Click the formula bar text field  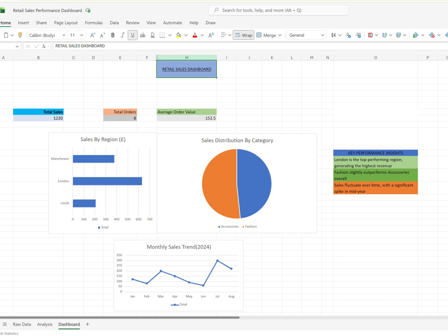[x=250, y=46]
